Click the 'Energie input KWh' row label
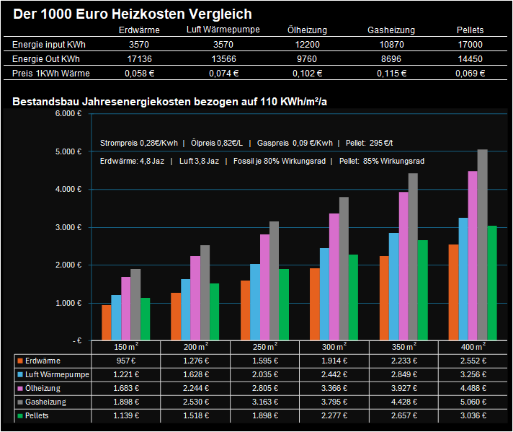Screen dimensions: 513x432 pyautogui.click(x=46, y=45)
